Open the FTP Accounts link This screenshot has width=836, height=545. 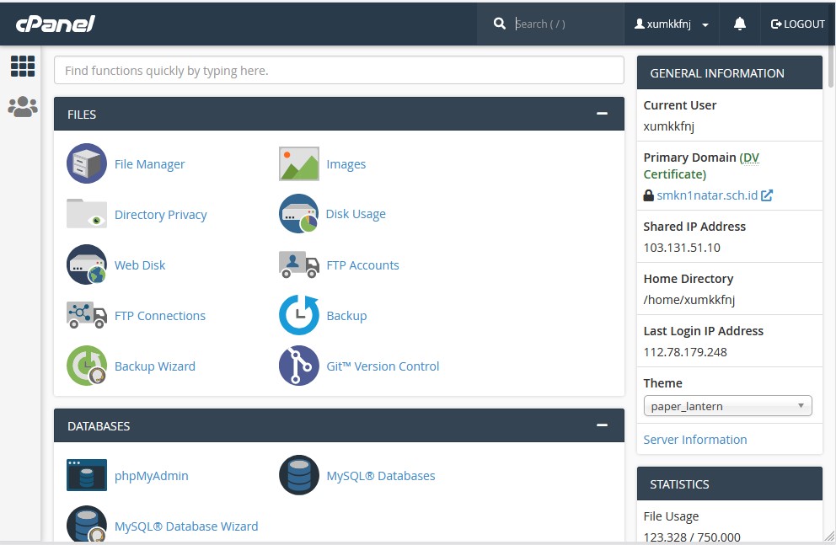click(362, 265)
